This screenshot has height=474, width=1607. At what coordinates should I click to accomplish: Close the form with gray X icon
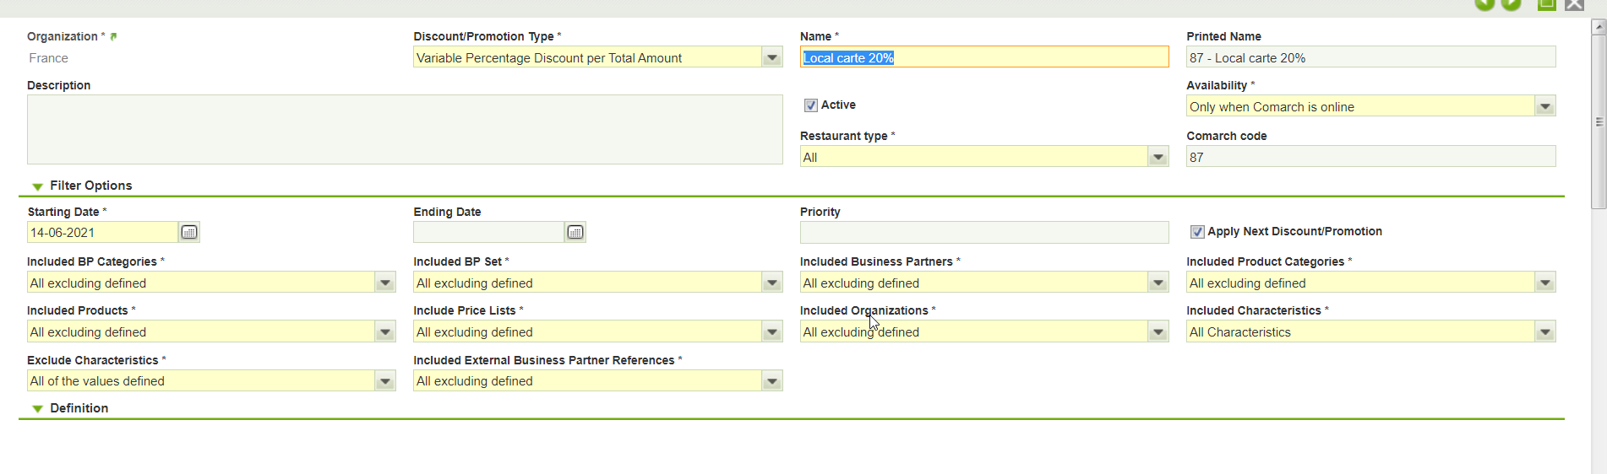pyautogui.click(x=1574, y=4)
